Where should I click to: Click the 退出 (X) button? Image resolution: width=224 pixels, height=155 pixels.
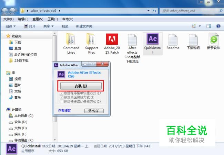coord(94,111)
